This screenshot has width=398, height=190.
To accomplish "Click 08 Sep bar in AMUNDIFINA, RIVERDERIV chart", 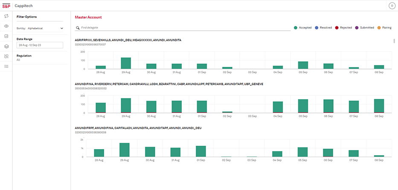I will 379,106.
